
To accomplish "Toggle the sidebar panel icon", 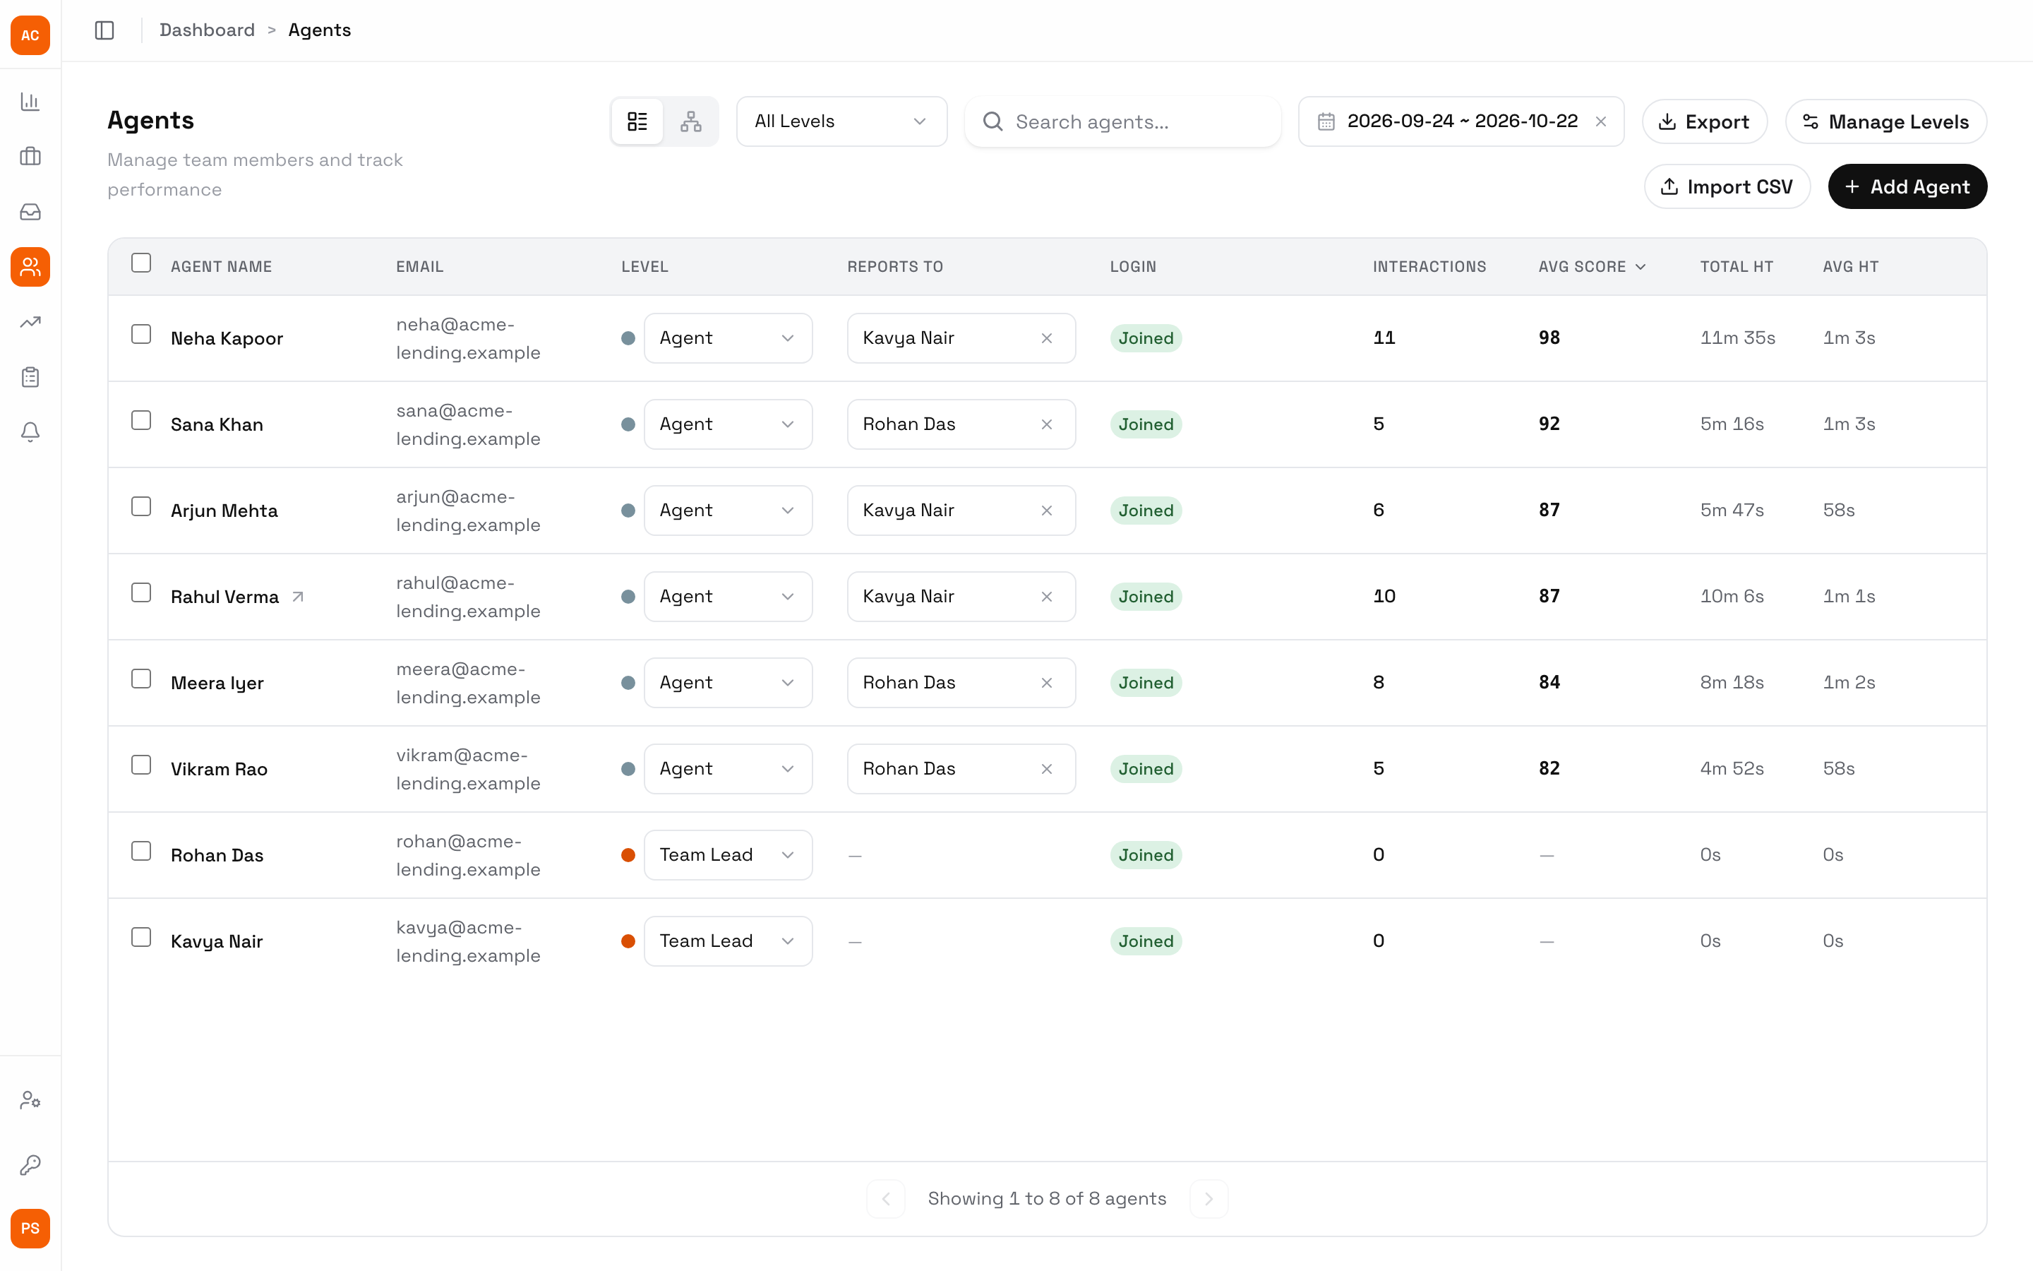I will 104,30.
